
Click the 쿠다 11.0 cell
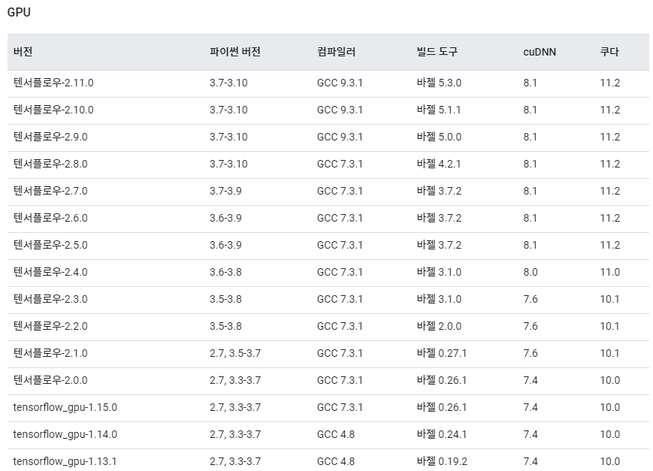tap(609, 272)
